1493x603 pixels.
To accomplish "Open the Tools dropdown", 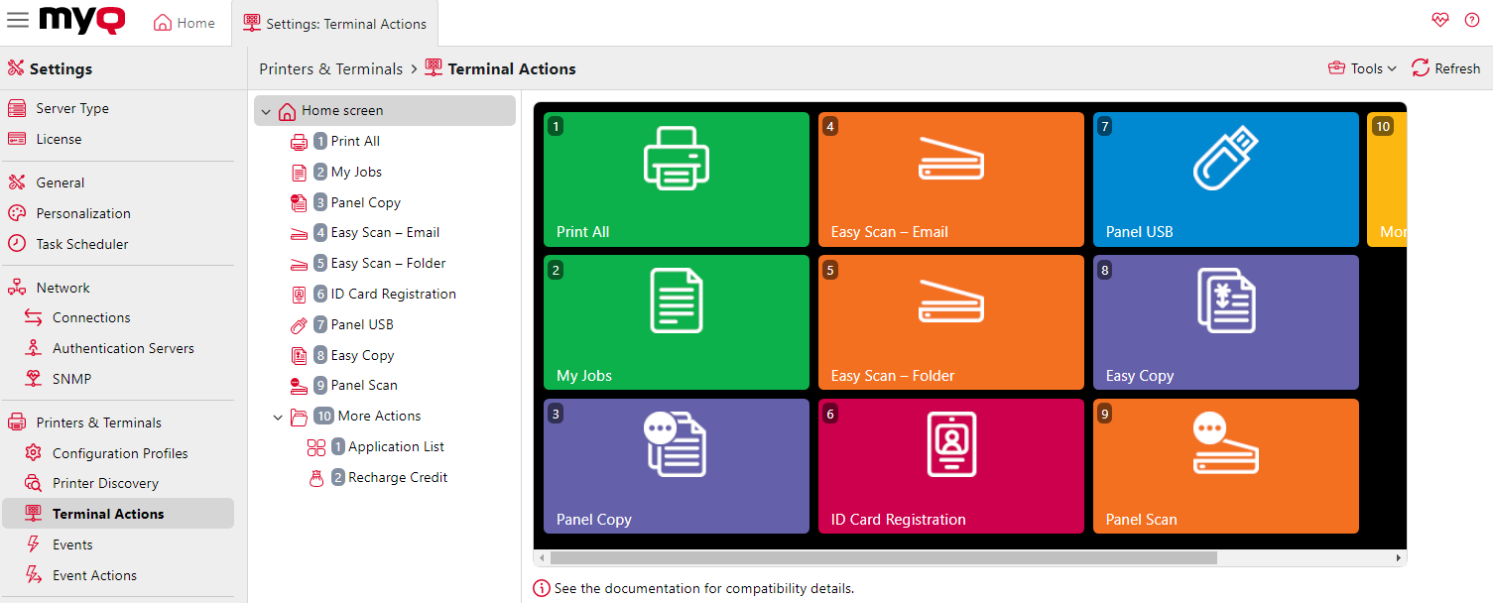I will pos(1363,67).
